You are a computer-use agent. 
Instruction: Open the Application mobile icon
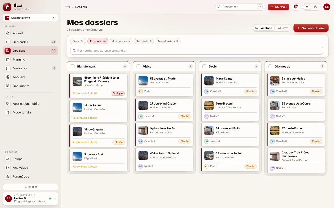point(8,104)
